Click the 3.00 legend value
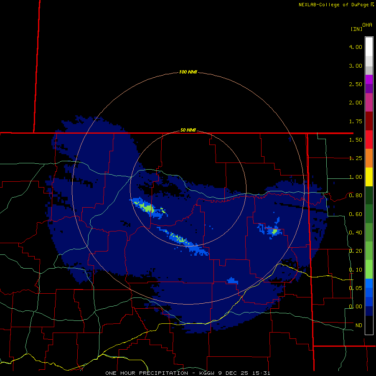The width and height of the screenshot is (376, 376). tap(356, 66)
